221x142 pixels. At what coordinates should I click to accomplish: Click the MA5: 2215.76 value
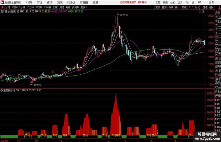(27, 12)
